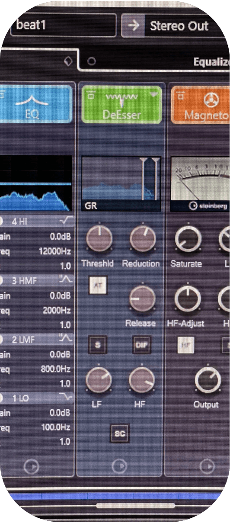The image size is (230, 523).
Task: Click the 2 LMF band label
Action: tap(23, 340)
